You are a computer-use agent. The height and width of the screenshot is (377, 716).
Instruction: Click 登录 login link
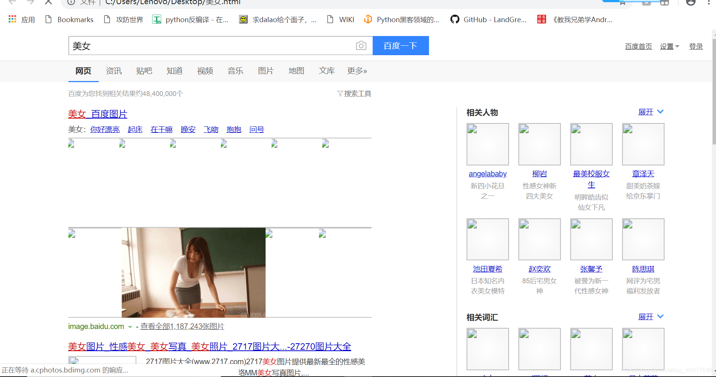pos(696,46)
